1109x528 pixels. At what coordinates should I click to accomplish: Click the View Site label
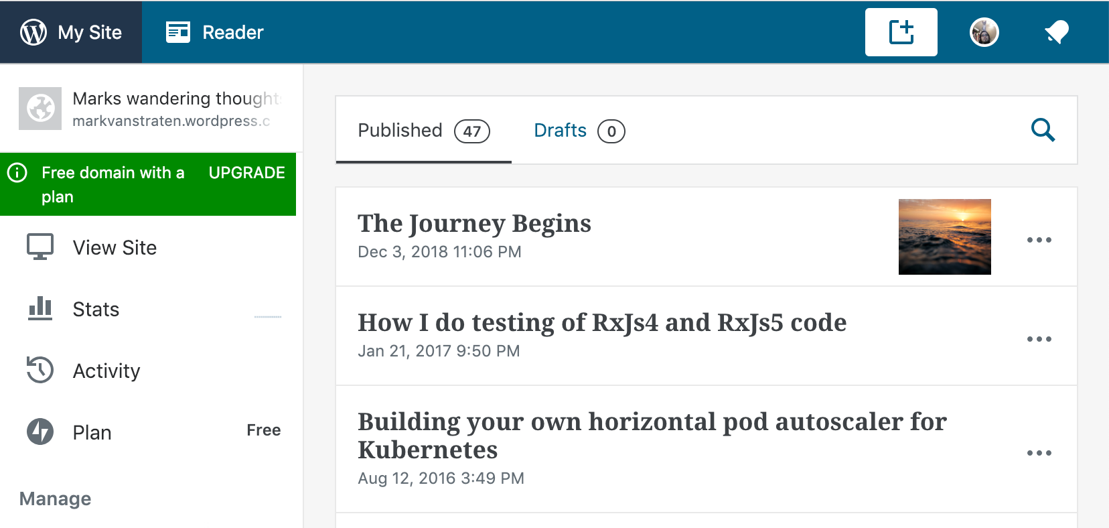pos(115,248)
